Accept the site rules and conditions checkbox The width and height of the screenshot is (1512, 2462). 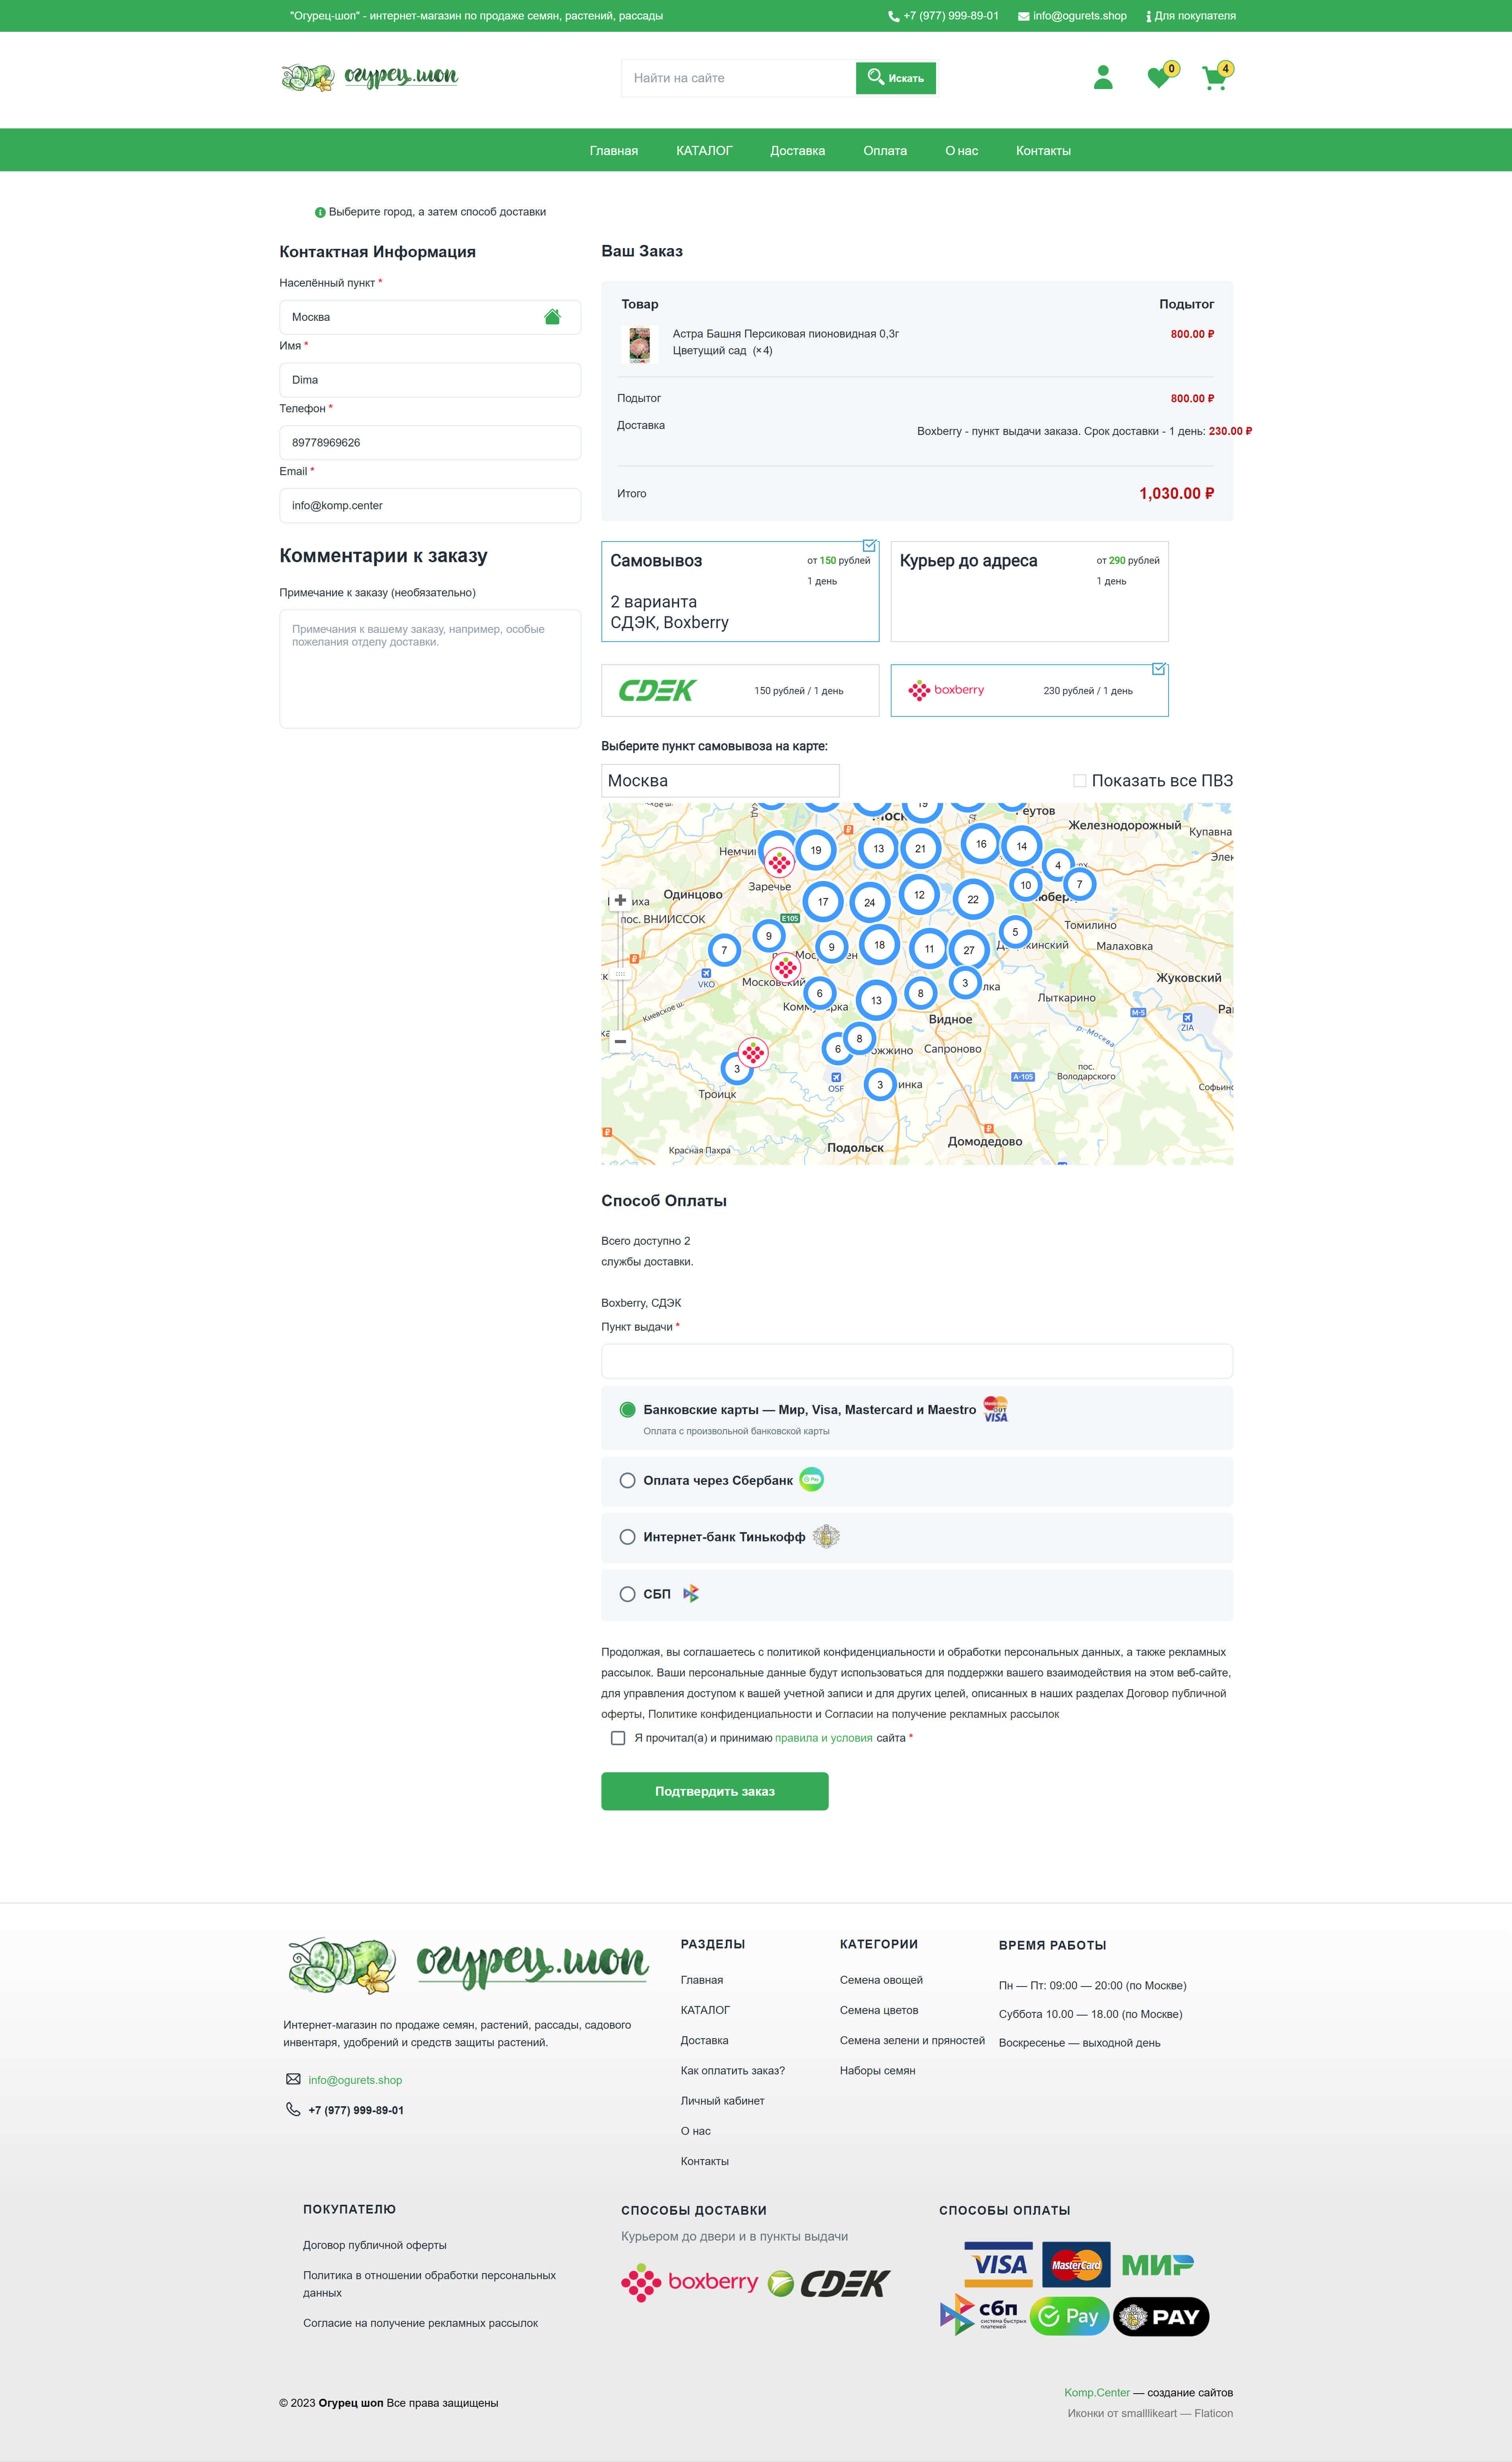point(618,1738)
